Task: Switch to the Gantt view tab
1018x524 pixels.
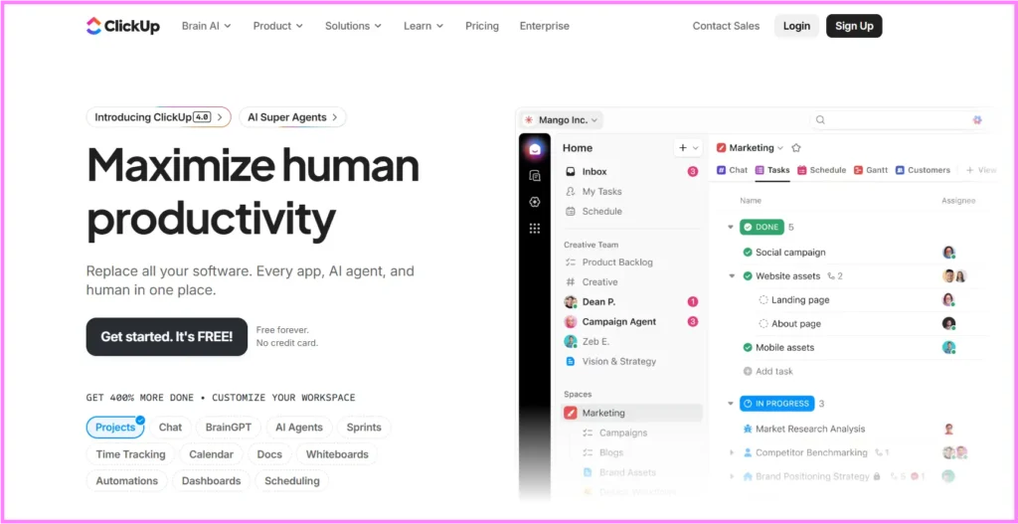Action: (871, 170)
